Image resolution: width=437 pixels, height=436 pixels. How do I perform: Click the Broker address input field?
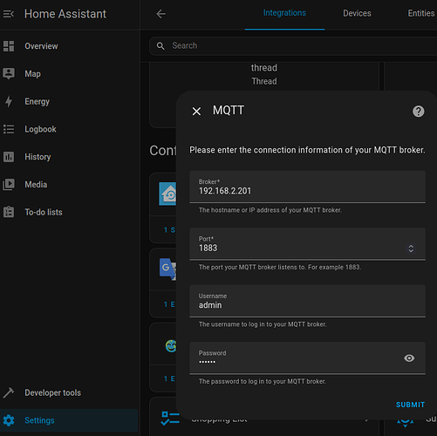[307, 187]
